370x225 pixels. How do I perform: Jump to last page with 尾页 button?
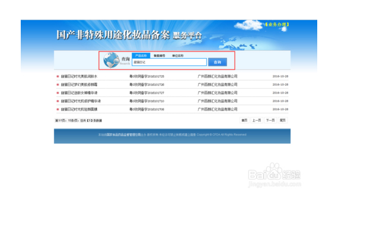tap(282, 120)
